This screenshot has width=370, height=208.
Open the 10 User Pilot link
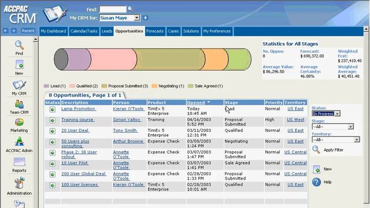point(75,163)
